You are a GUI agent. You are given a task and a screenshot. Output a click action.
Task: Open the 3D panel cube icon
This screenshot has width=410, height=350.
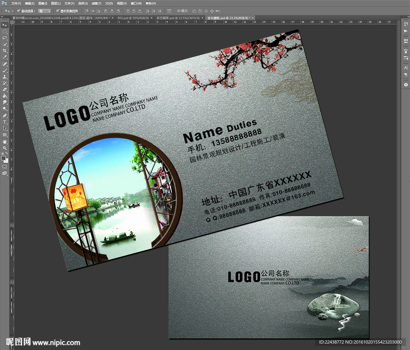[406, 85]
